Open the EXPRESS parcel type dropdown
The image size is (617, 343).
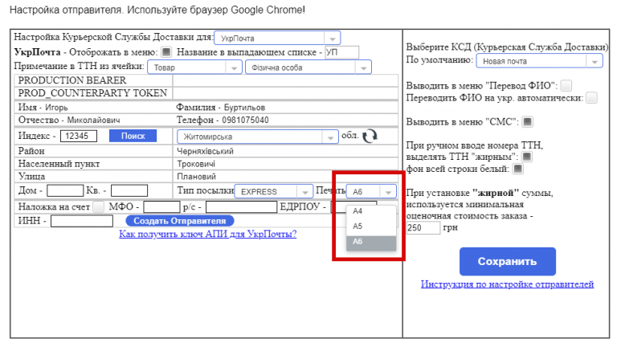point(273,191)
